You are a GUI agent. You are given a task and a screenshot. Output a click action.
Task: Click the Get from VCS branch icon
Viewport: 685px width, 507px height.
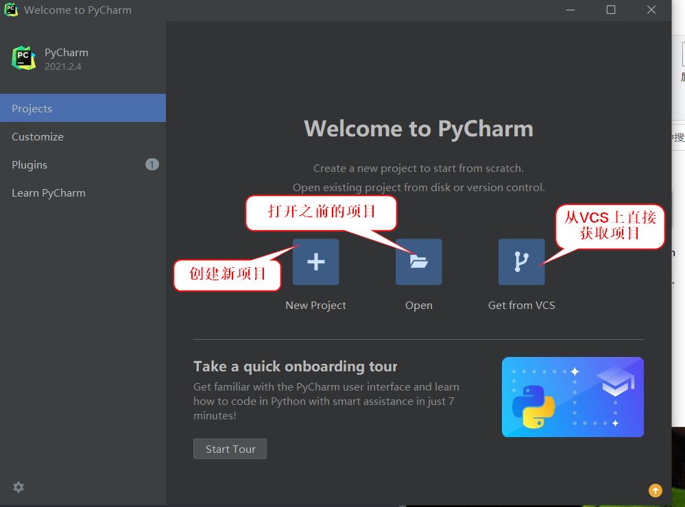521,262
